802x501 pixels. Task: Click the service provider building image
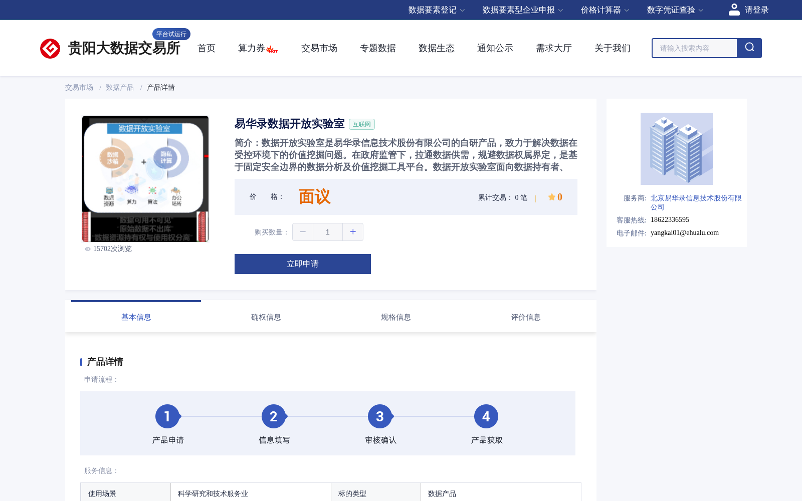click(x=677, y=149)
